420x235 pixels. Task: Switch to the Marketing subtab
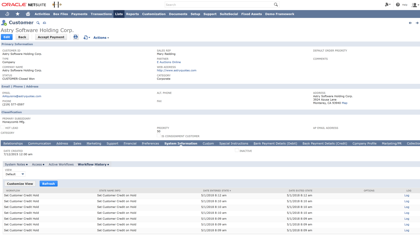click(94, 143)
